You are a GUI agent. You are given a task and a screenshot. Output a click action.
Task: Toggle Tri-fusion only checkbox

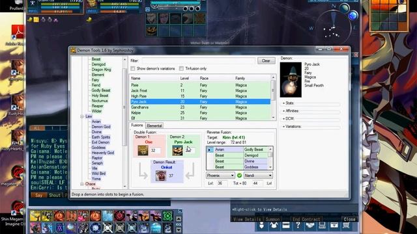tap(181, 68)
